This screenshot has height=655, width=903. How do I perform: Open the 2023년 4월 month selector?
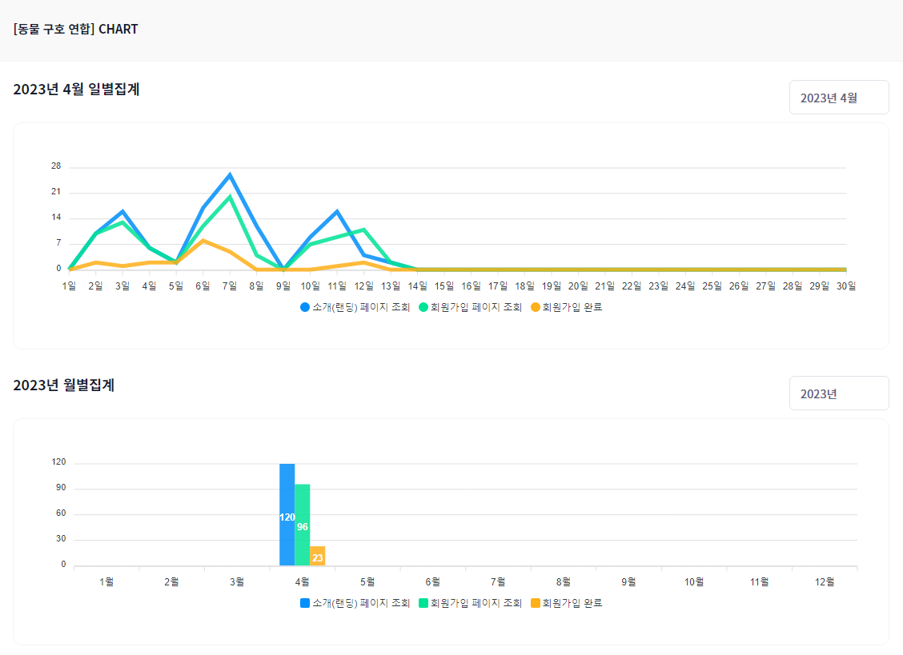coord(838,98)
